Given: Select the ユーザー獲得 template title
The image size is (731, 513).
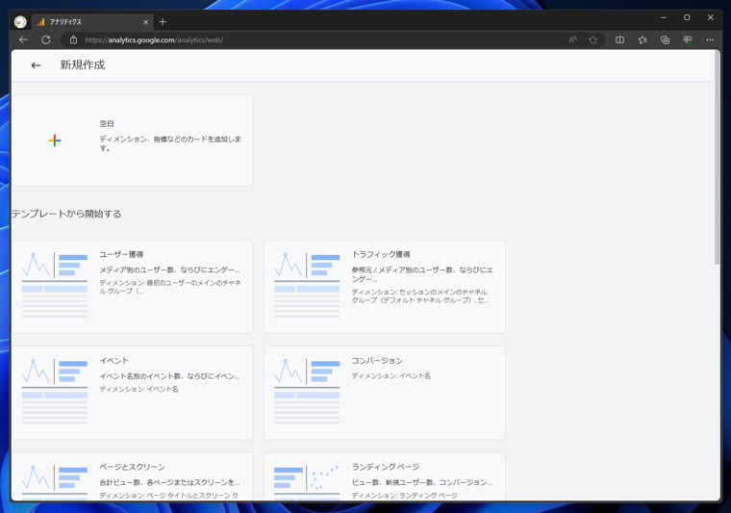Looking at the screenshot, I should 121,255.
